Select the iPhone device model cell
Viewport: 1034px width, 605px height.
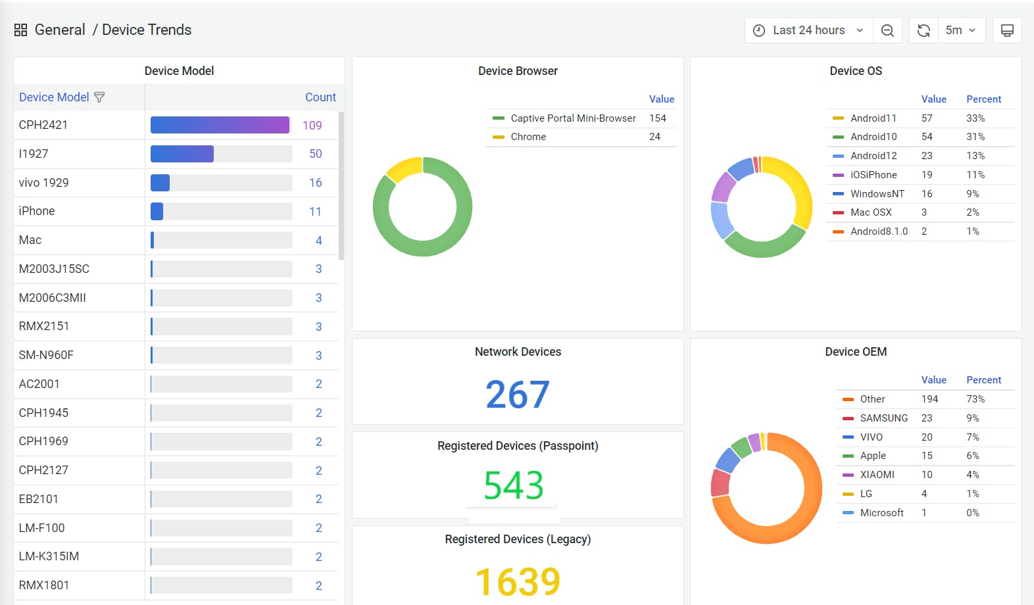click(x=79, y=211)
